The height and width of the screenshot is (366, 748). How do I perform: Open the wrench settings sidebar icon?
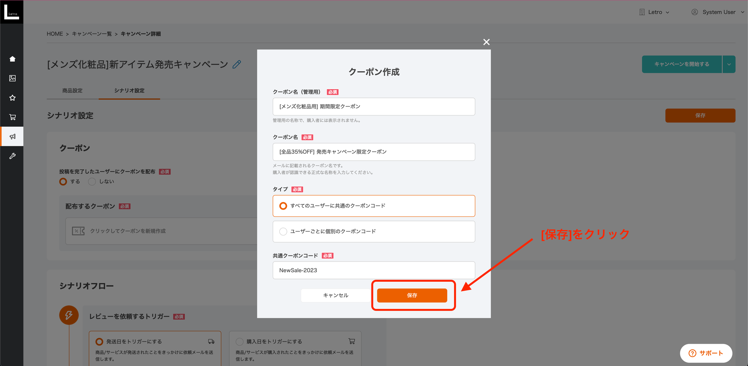12,156
